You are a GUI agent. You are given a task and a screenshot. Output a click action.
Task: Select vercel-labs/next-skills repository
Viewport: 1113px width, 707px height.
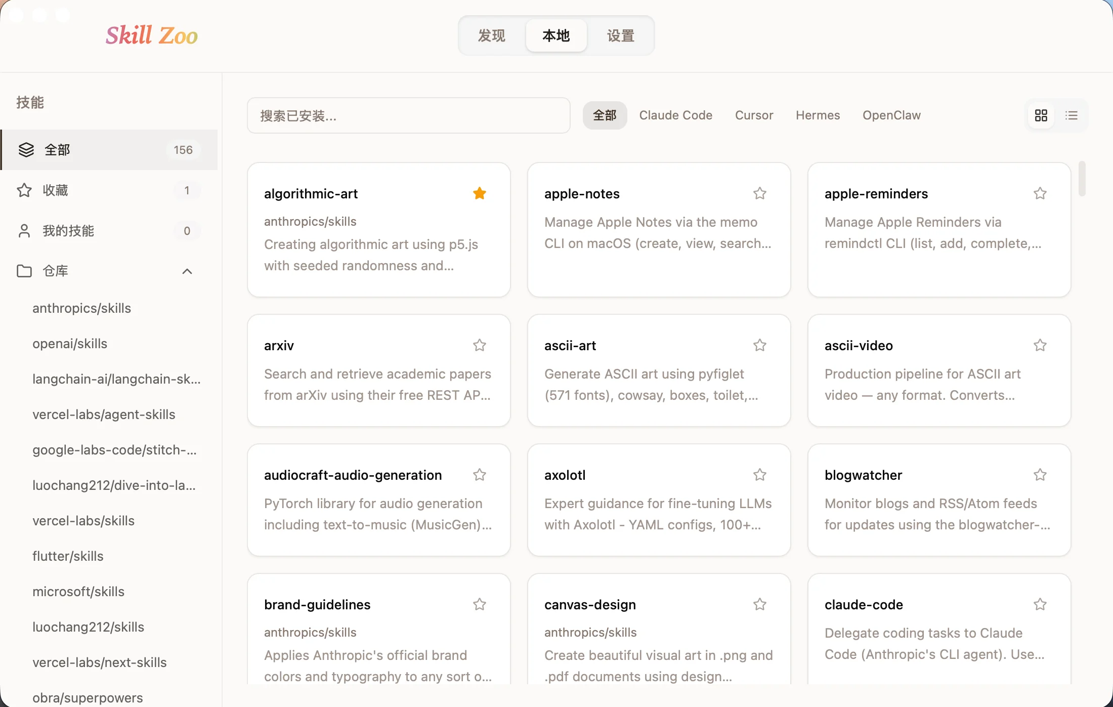coord(100,662)
